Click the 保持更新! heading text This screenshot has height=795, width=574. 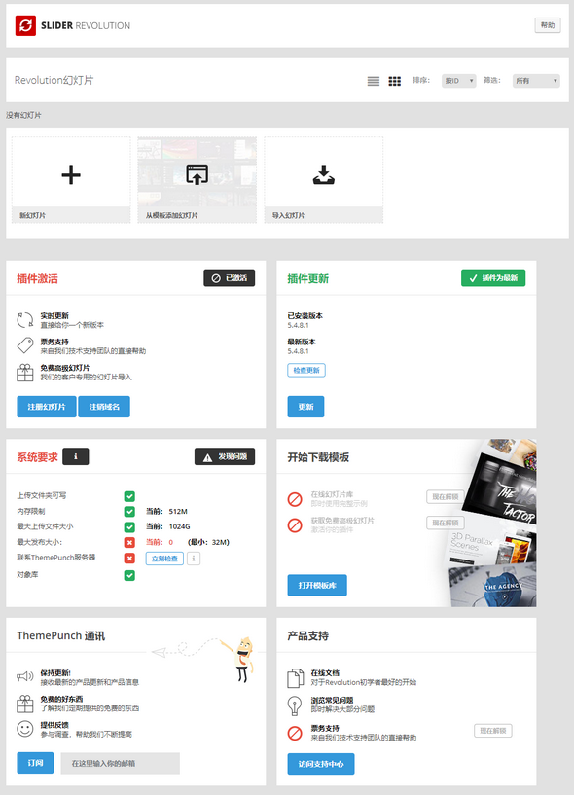click(x=55, y=672)
